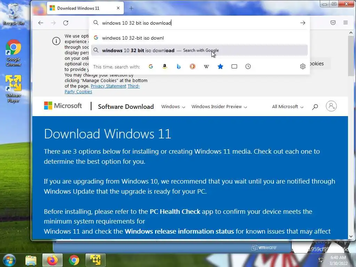The width and height of the screenshot is (356, 267).
Task: Open the Firefox hamburger application menu
Action: (346, 23)
